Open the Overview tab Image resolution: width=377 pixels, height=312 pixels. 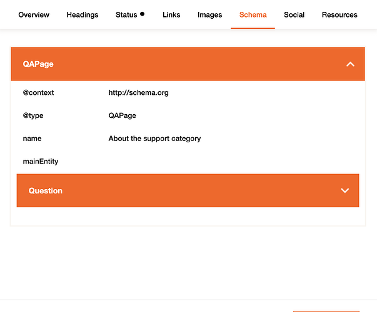[x=34, y=15]
